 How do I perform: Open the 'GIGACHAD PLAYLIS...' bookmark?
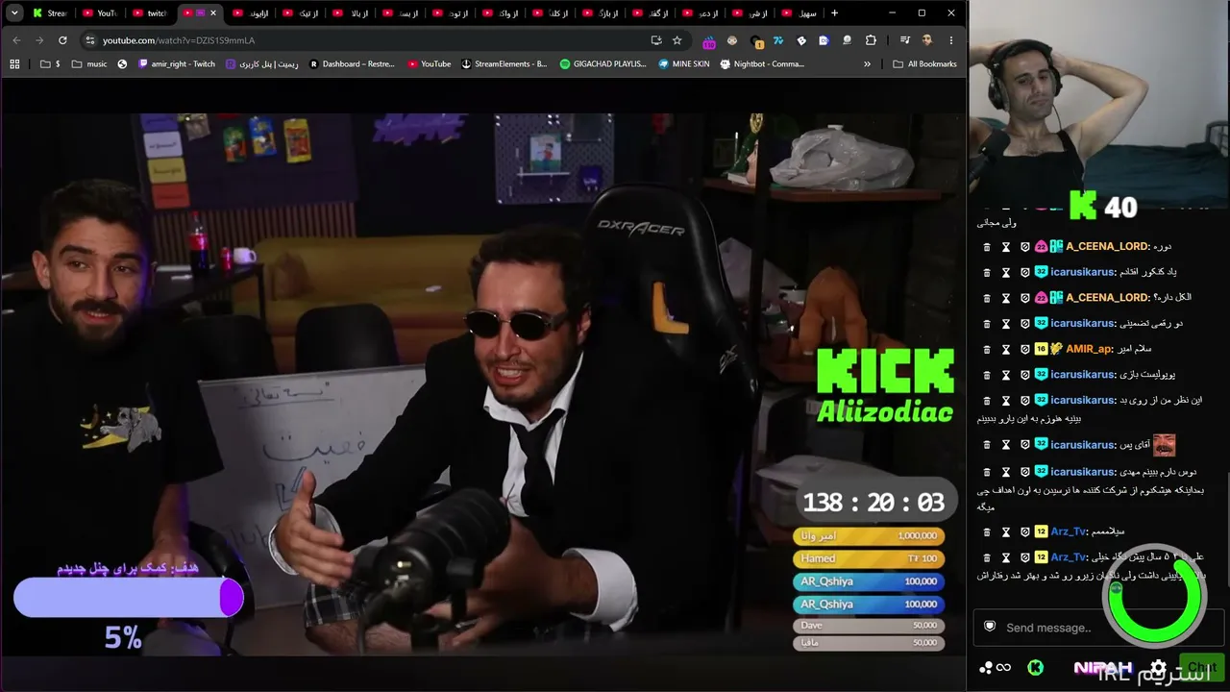(x=603, y=64)
